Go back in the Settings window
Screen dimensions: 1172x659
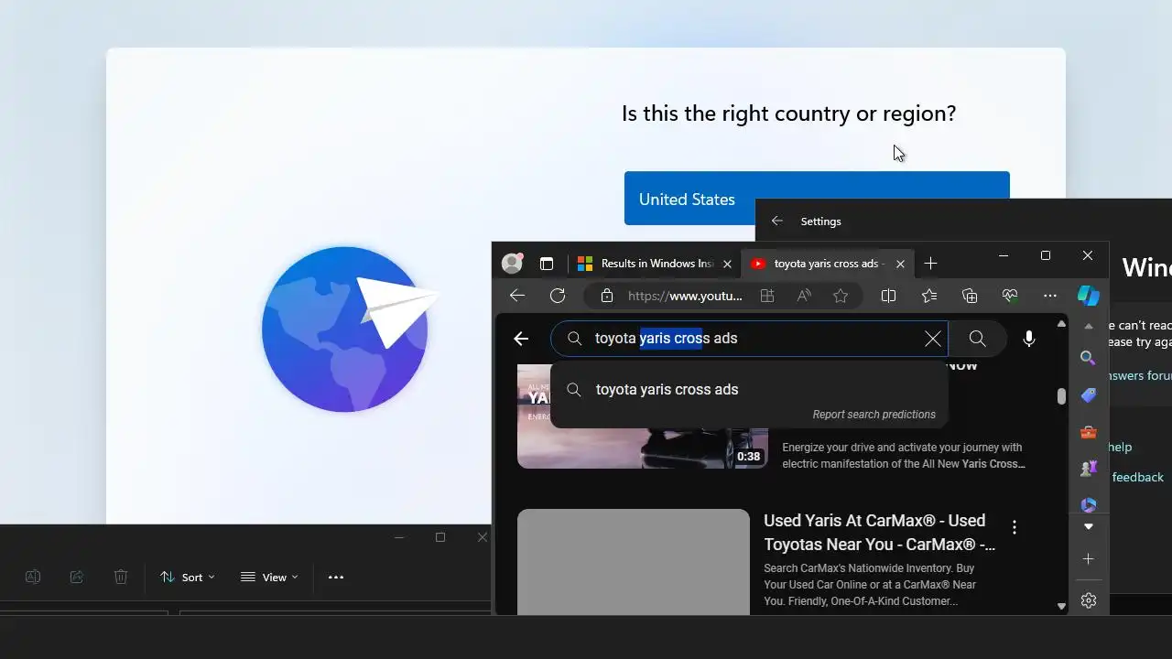point(776,221)
